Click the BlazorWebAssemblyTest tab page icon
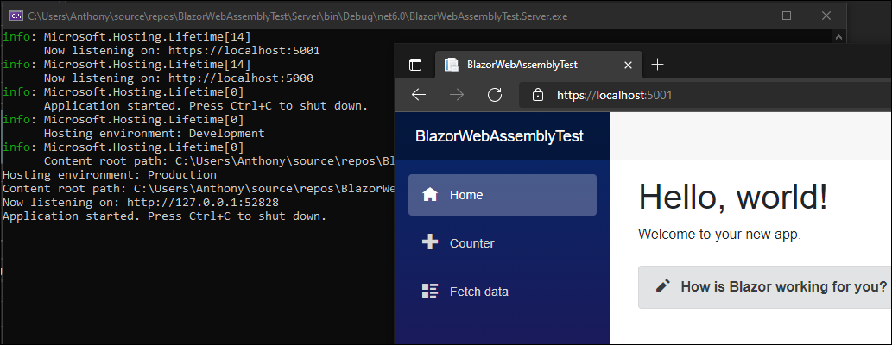Viewport: 892px width, 345px height. click(x=452, y=65)
